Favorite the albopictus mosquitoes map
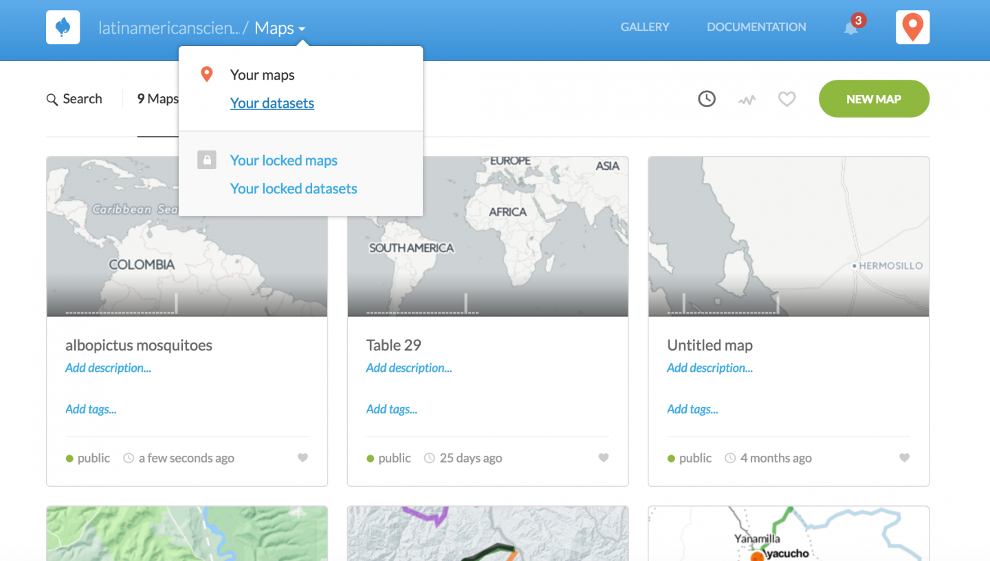The height and width of the screenshot is (561, 990). tap(303, 458)
